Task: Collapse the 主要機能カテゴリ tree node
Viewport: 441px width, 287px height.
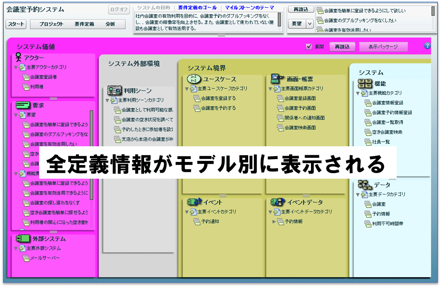Action: [x=358, y=93]
